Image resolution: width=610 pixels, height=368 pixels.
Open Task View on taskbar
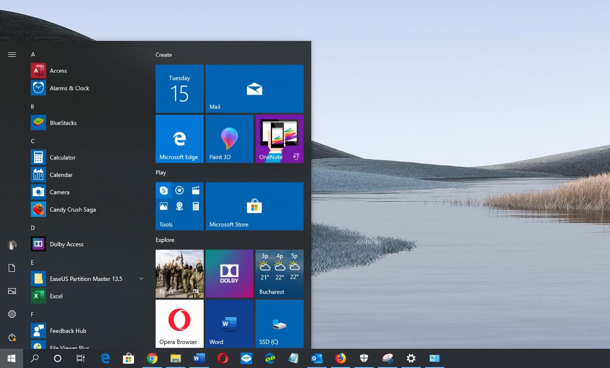click(x=81, y=358)
